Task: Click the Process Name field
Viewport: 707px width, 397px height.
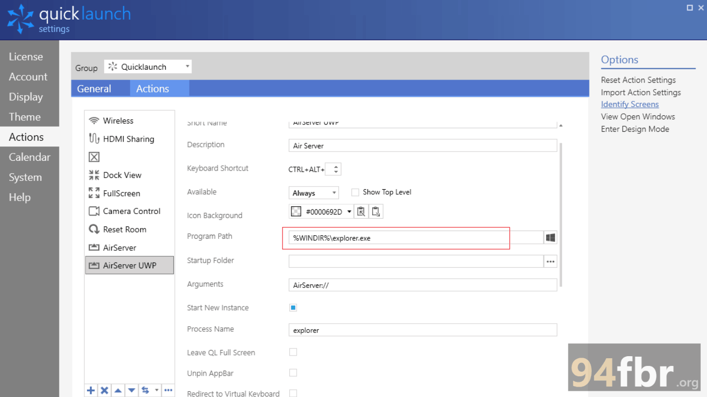Action: coord(423,330)
